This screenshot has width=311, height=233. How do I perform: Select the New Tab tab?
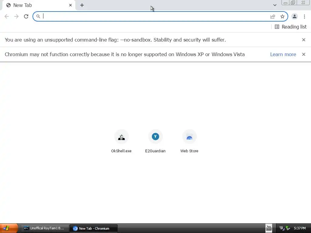[x=39, y=5]
